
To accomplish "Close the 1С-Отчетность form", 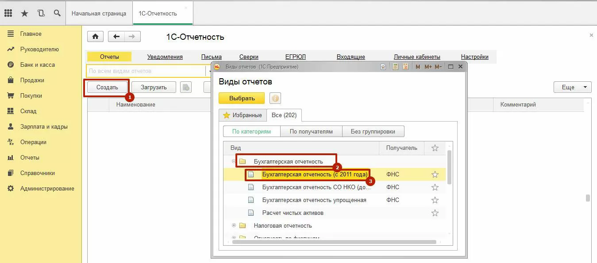I will click(x=591, y=35).
